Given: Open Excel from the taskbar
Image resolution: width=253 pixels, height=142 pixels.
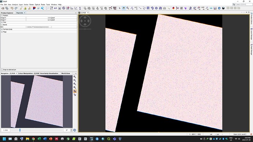Looking at the screenshot, I should point(39,139).
